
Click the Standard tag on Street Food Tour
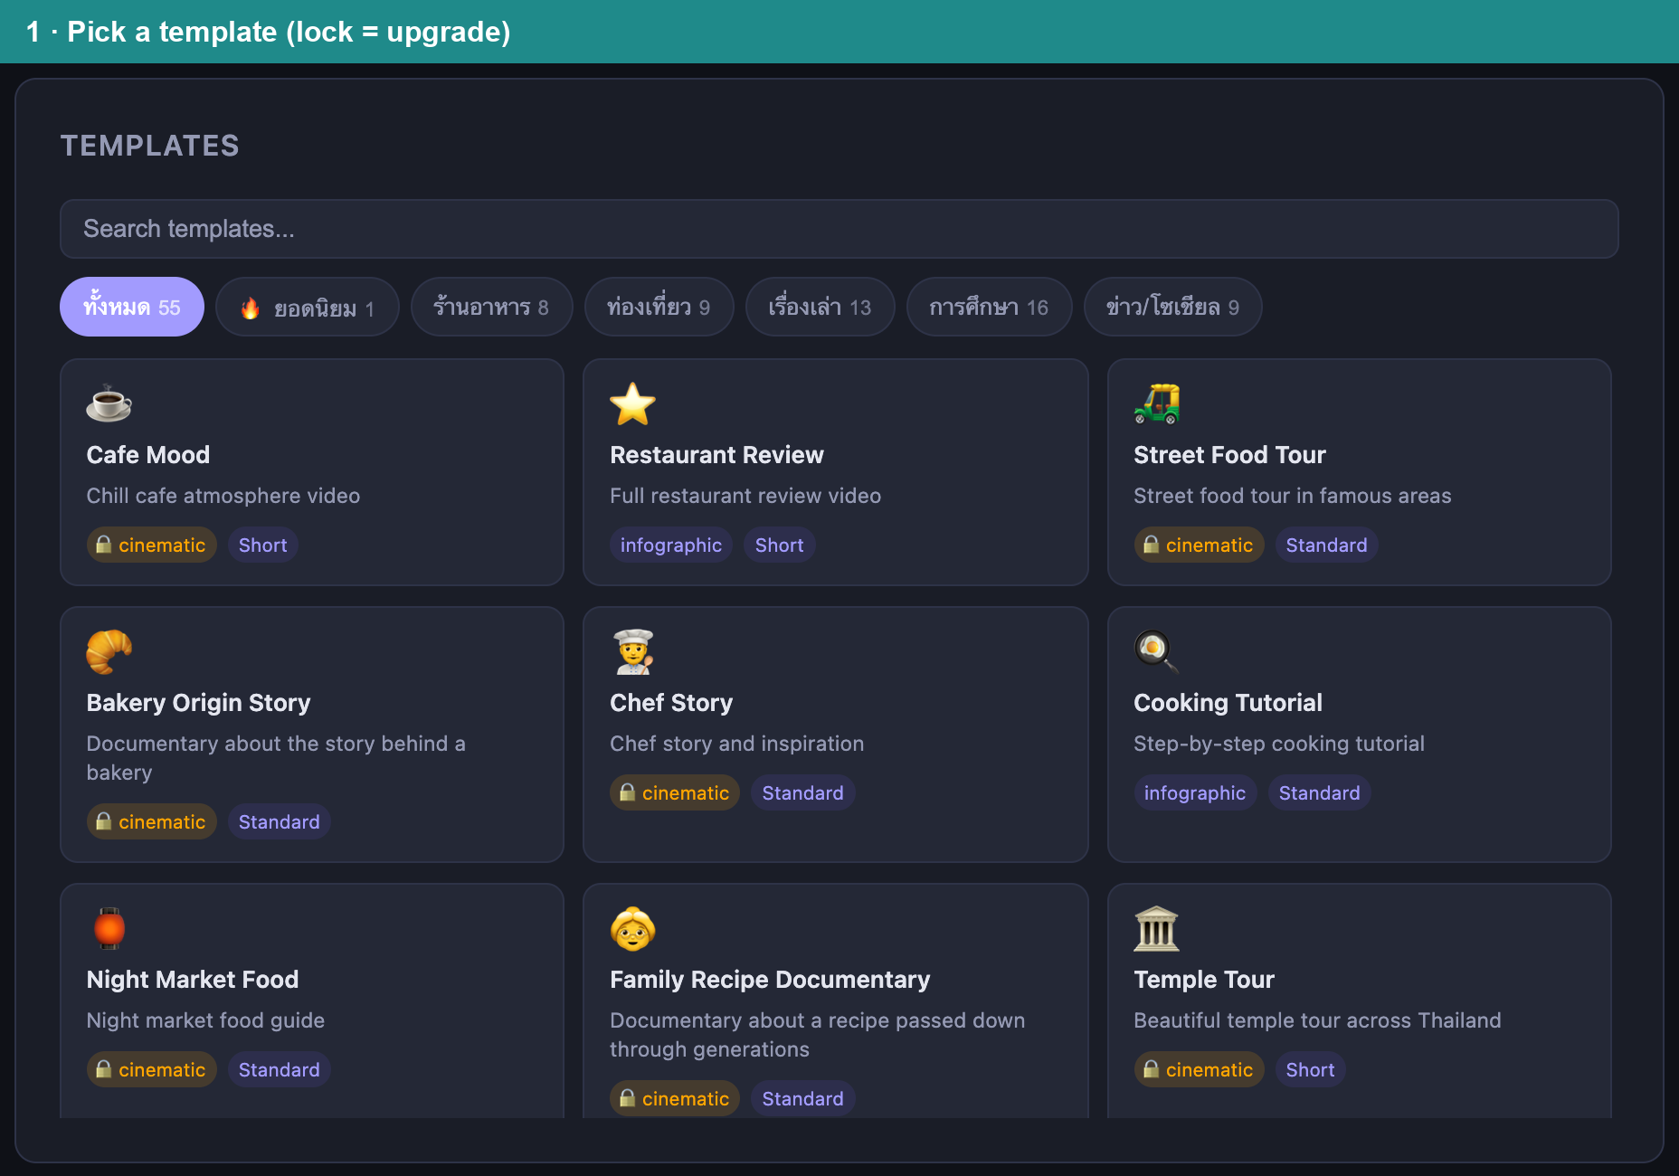(x=1327, y=545)
